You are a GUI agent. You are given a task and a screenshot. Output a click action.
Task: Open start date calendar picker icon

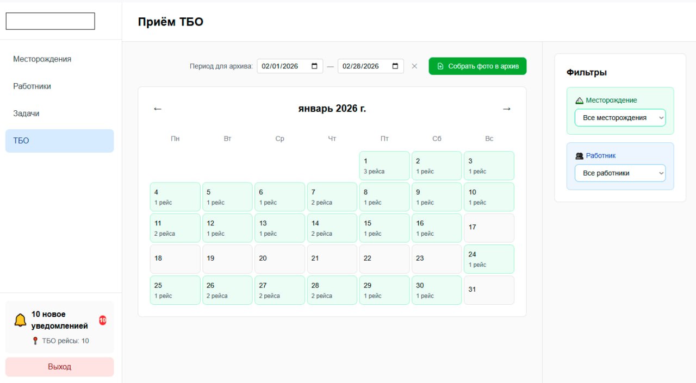pyautogui.click(x=314, y=66)
